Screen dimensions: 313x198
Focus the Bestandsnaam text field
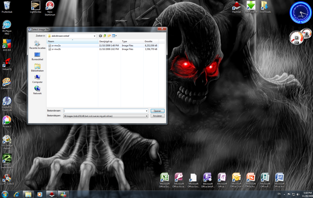coord(104,111)
